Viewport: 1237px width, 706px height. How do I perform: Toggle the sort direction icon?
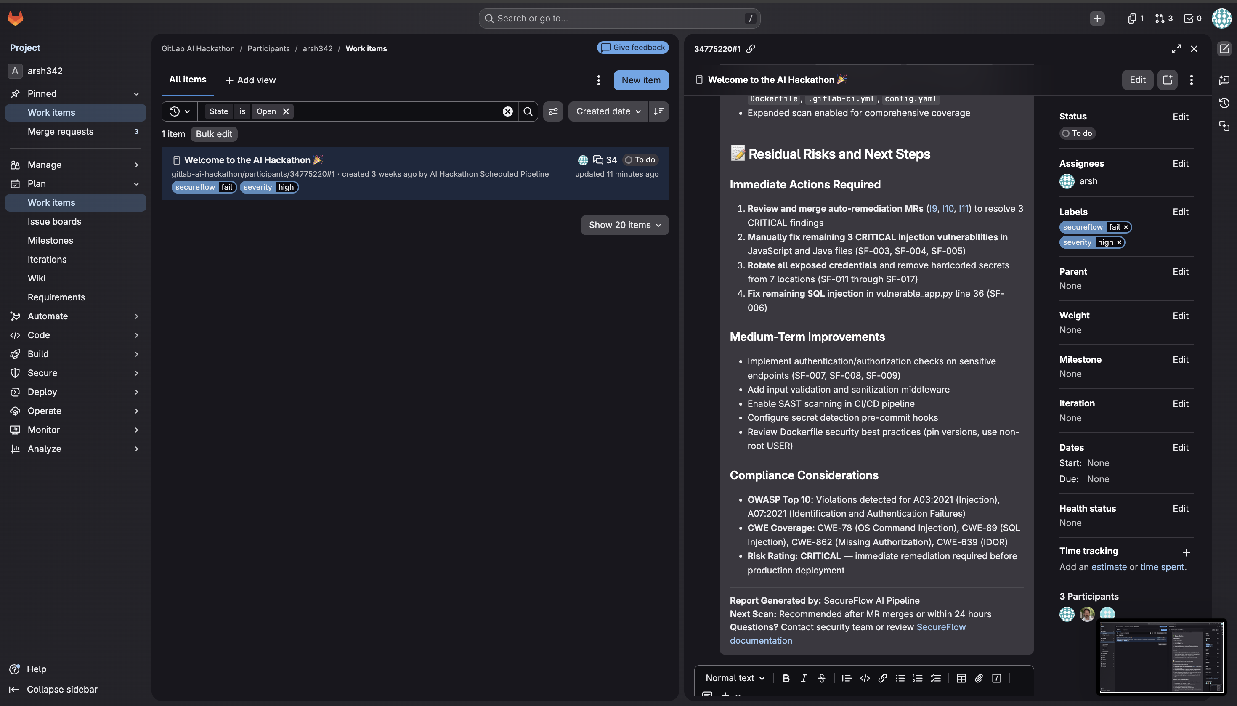pos(658,111)
